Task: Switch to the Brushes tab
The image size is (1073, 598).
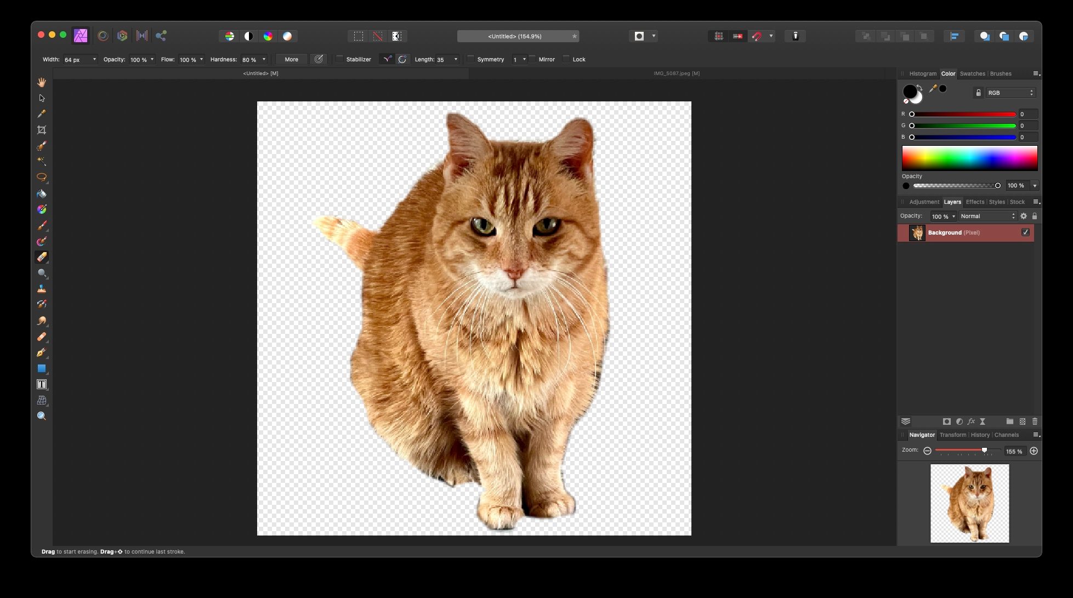Action: [1001, 73]
